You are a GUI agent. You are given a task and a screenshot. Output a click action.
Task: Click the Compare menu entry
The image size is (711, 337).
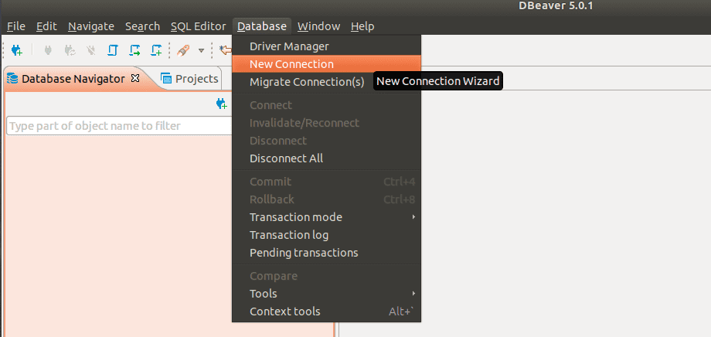point(326,276)
